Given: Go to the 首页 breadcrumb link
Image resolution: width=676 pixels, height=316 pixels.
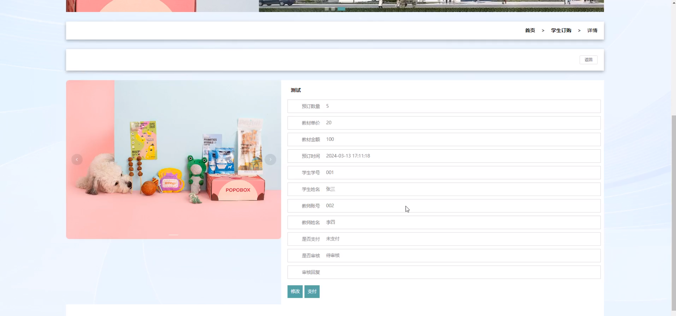Looking at the screenshot, I should coord(530,31).
